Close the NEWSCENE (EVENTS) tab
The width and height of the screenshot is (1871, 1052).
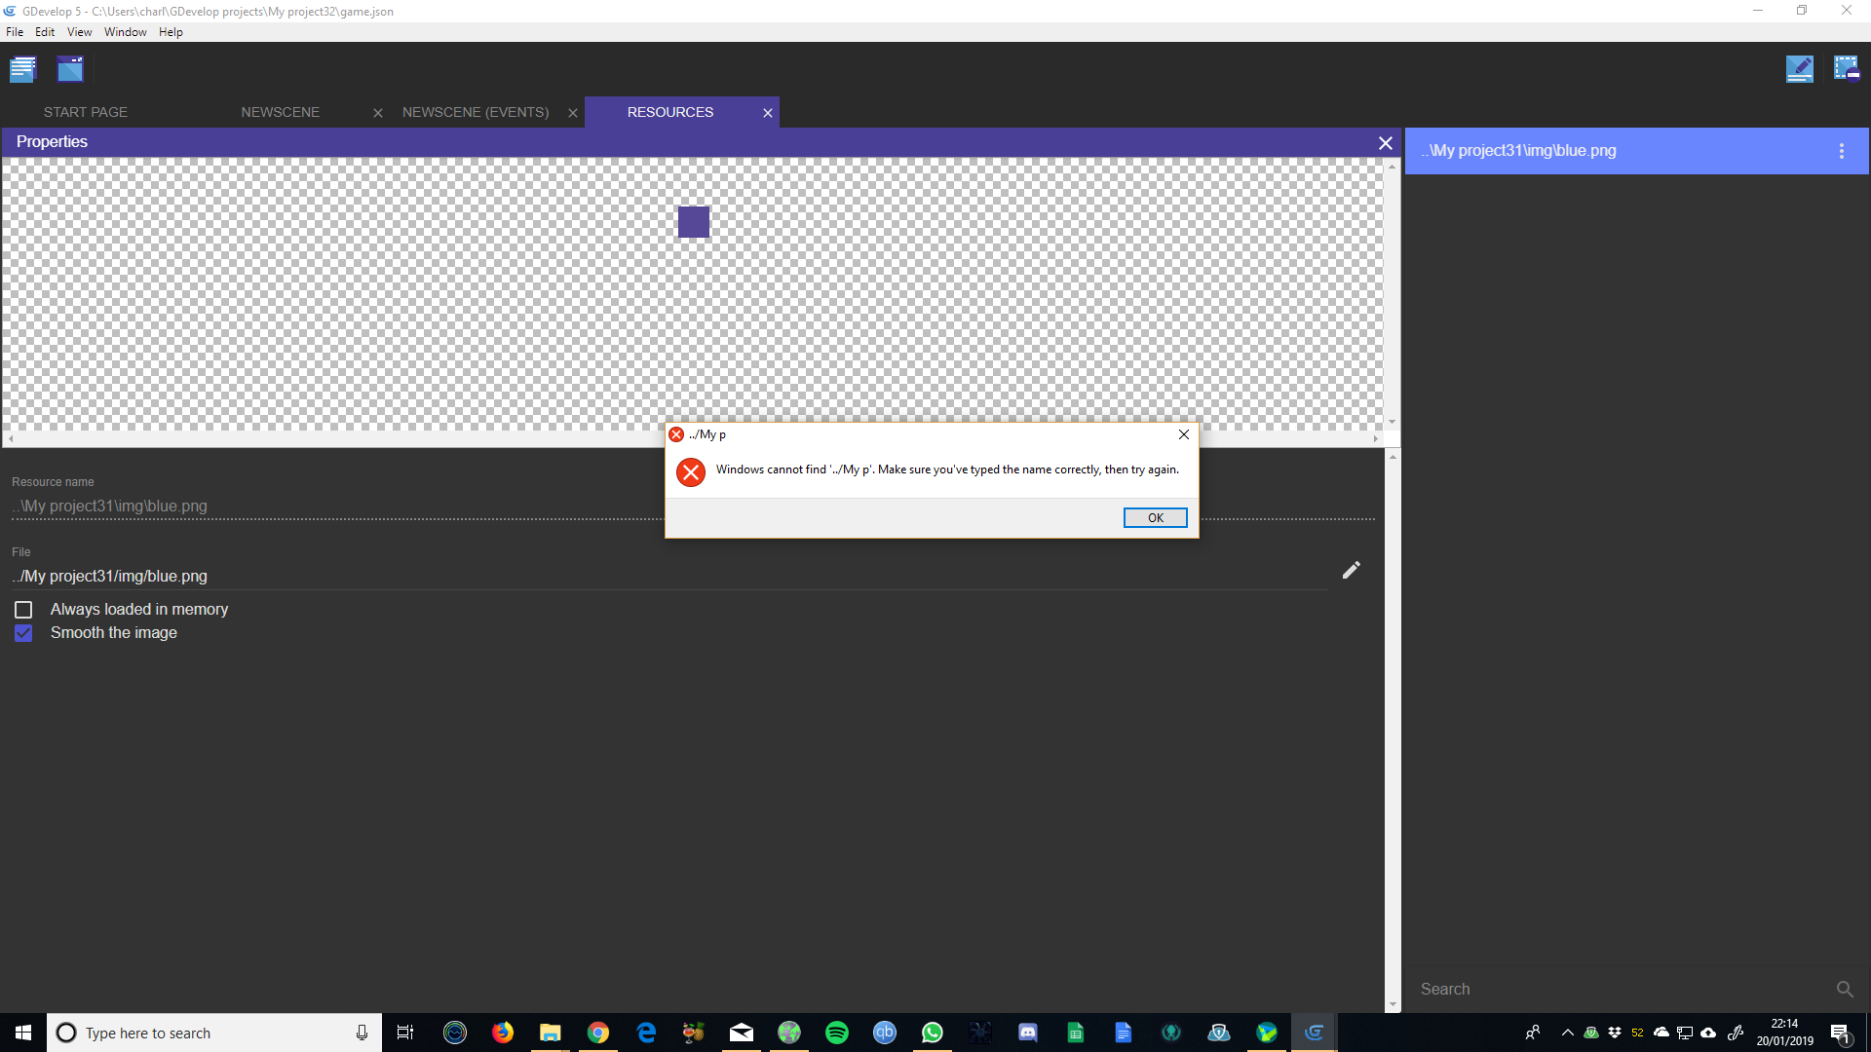[573, 113]
